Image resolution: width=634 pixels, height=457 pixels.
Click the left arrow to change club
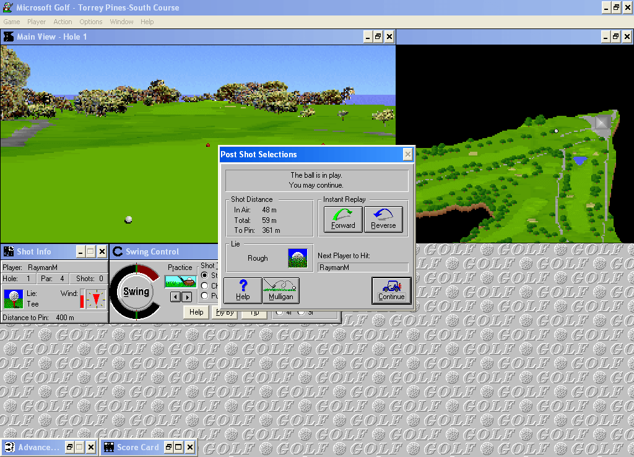[176, 296]
